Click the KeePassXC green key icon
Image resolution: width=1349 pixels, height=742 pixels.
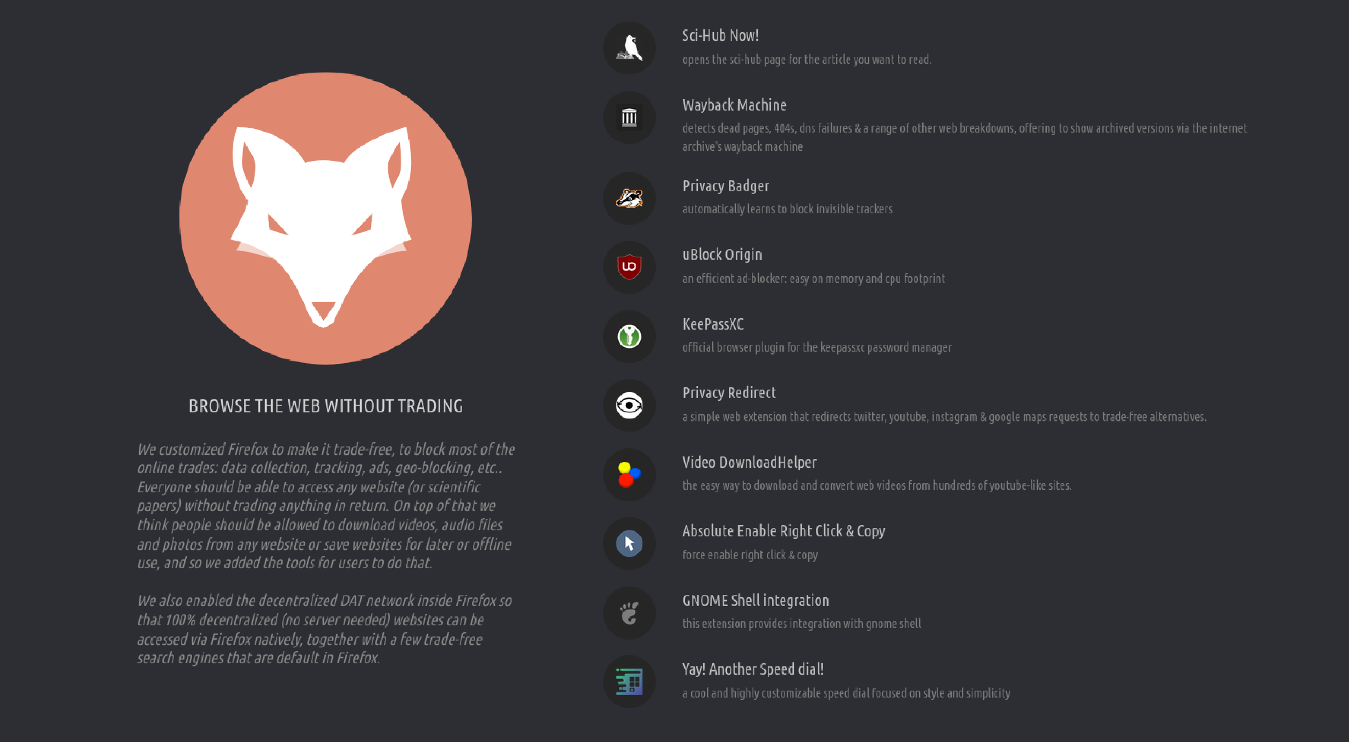click(629, 336)
